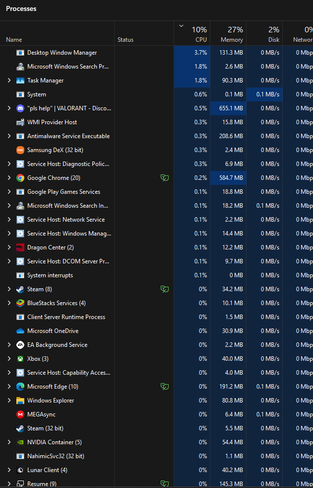
Task: Click the Google Play Games Services icon
Action: [x=20, y=192]
